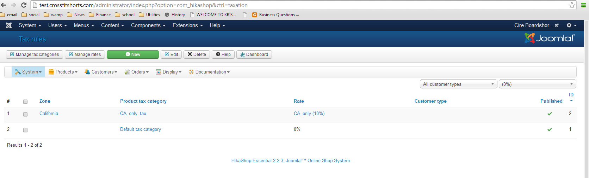This screenshot has width=589, height=178.
Task: Check the select-all checkbox in table header
Action: pyautogui.click(x=25, y=102)
